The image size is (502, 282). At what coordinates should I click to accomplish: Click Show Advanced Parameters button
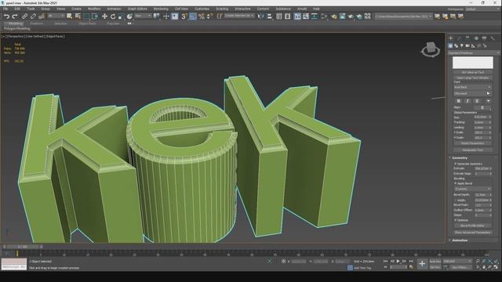click(472, 233)
